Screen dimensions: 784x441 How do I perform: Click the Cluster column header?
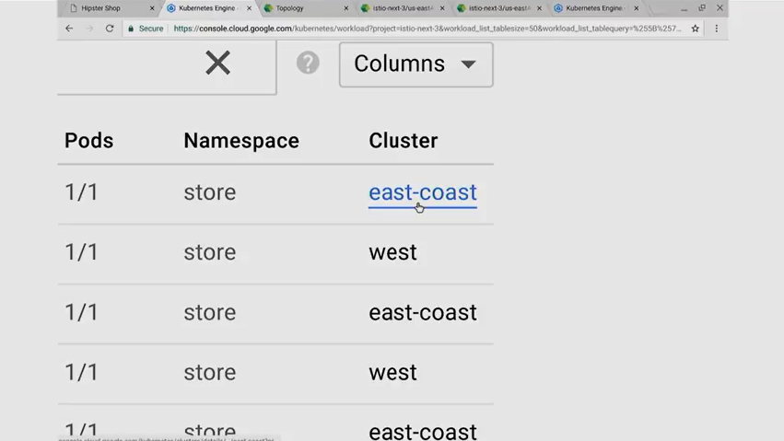[403, 141]
